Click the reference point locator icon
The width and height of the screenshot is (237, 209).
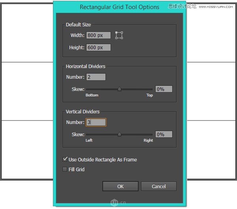[x=119, y=35]
